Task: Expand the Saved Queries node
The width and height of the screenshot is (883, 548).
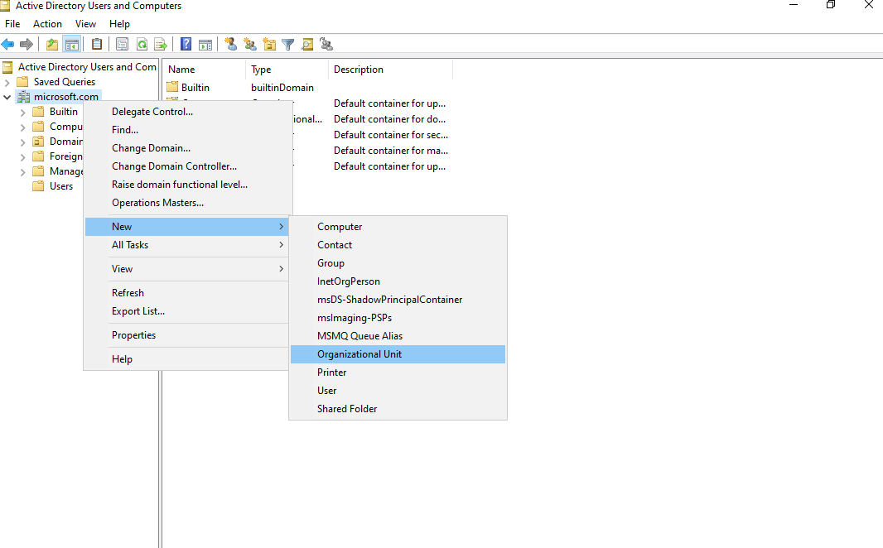Action: pos(7,82)
